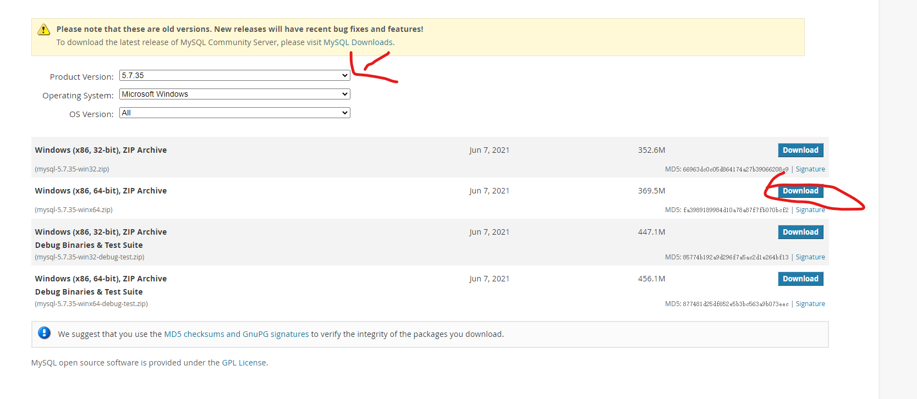Click Debug Binaries & Test Suite under 64-bit
Screen dimensions: 917x399
[89, 292]
